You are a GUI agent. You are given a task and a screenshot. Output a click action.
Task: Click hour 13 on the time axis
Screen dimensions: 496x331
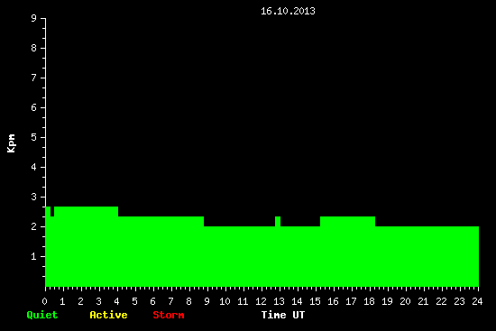pos(279,301)
